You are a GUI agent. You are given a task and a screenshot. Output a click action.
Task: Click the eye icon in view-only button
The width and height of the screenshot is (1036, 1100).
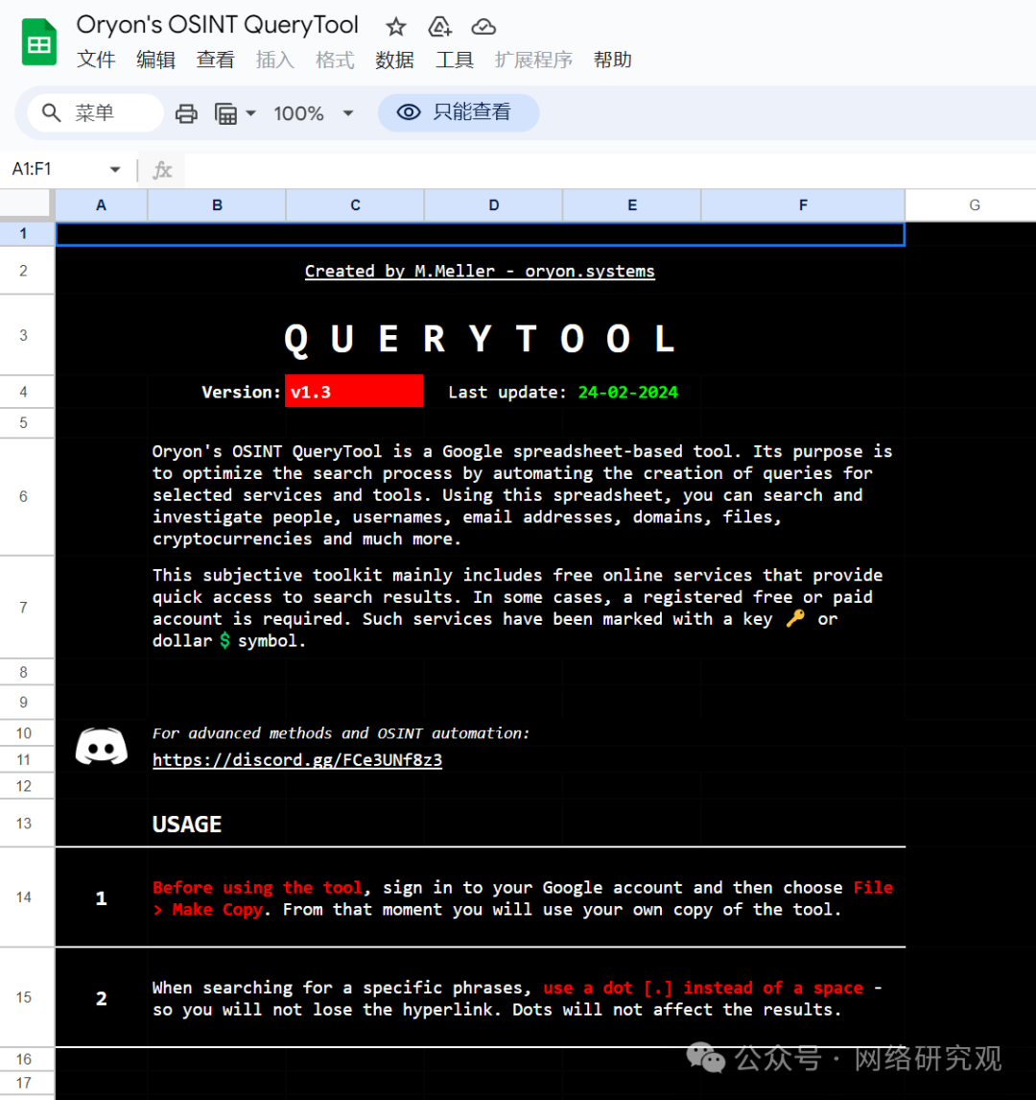[409, 112]
